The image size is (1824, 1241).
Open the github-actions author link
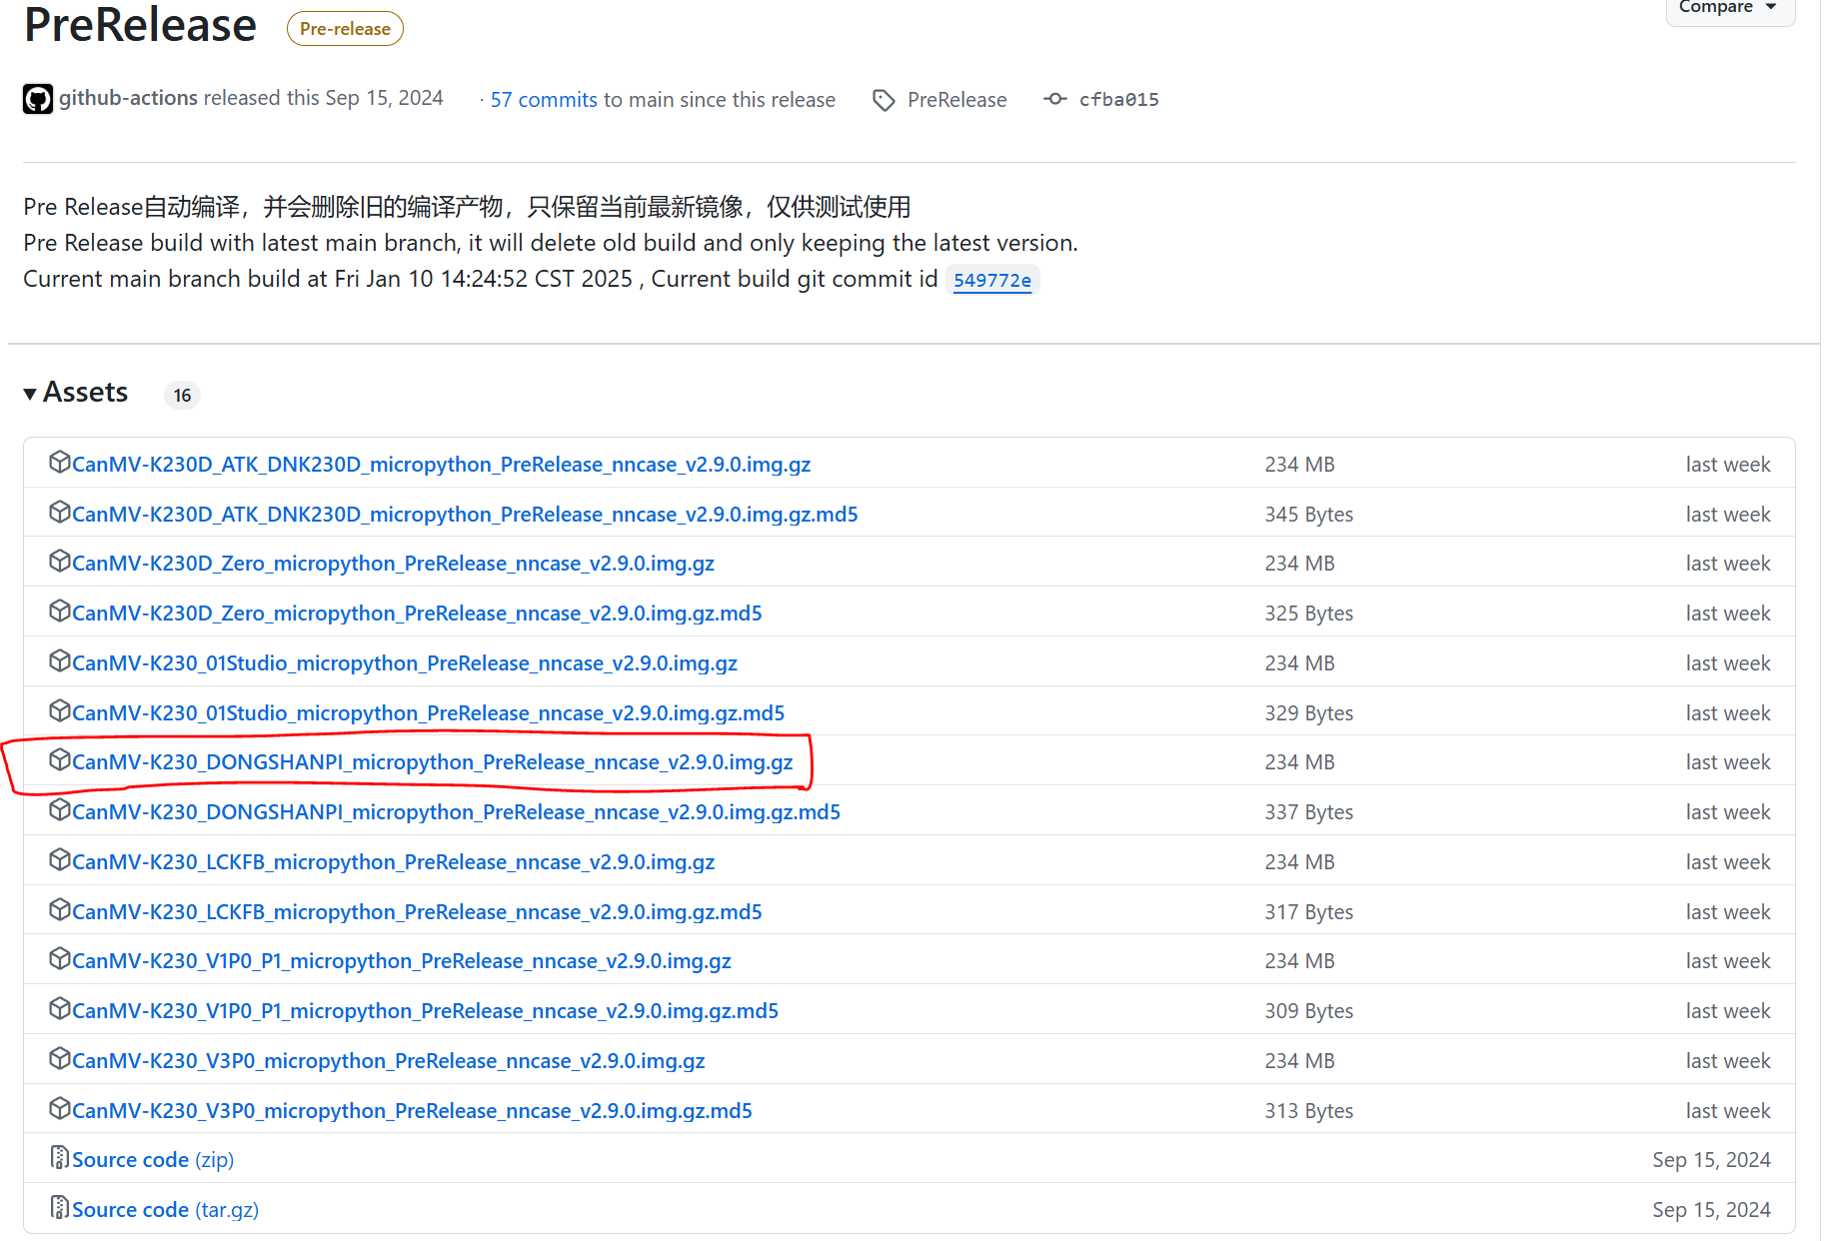pos(128,98)
